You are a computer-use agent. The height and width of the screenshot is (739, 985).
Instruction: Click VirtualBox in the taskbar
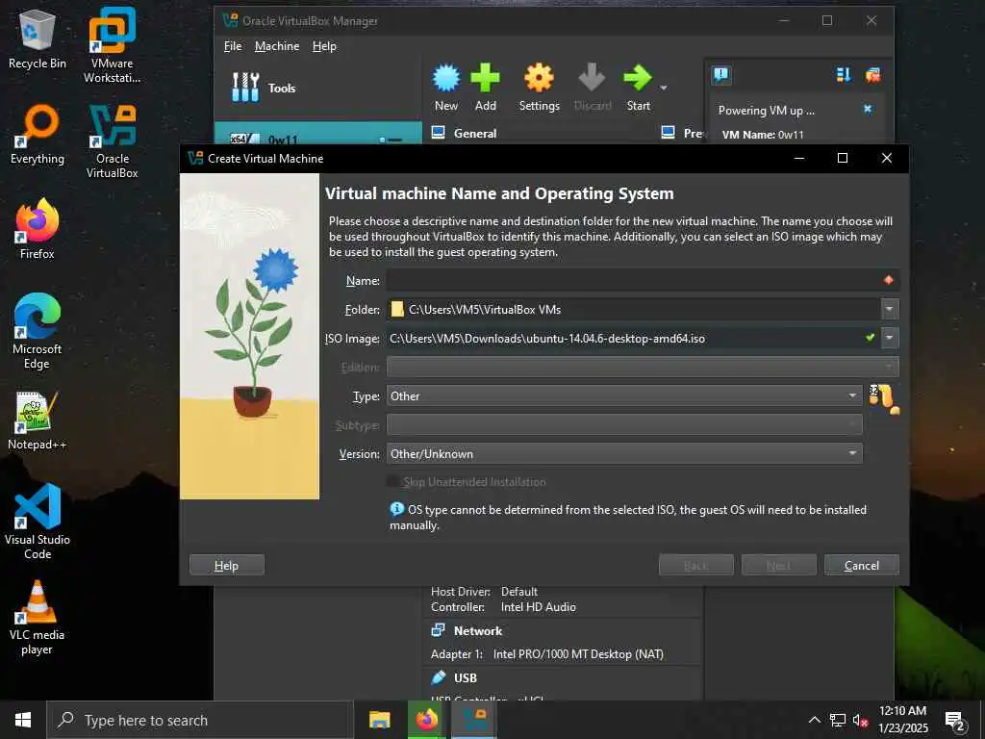474,720
